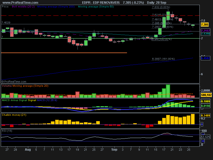Click the tallest green volume bar

coord(168,91)
